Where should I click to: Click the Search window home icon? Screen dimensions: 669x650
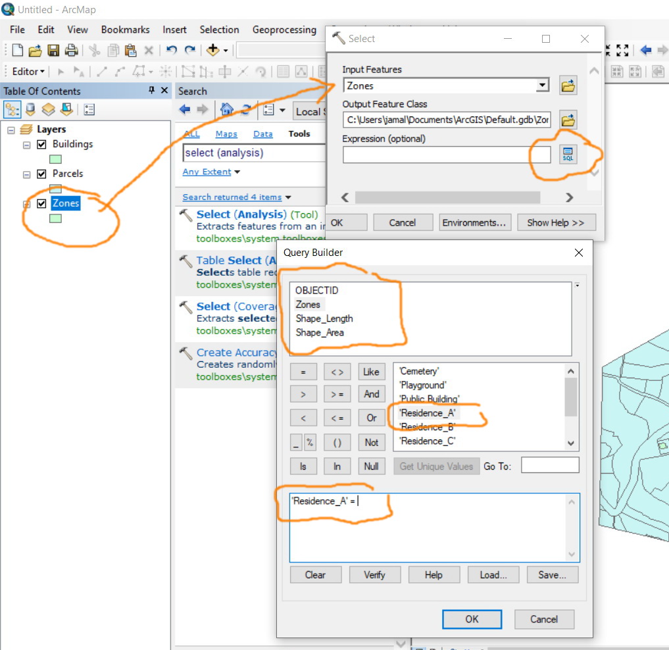tap(226, 110)
